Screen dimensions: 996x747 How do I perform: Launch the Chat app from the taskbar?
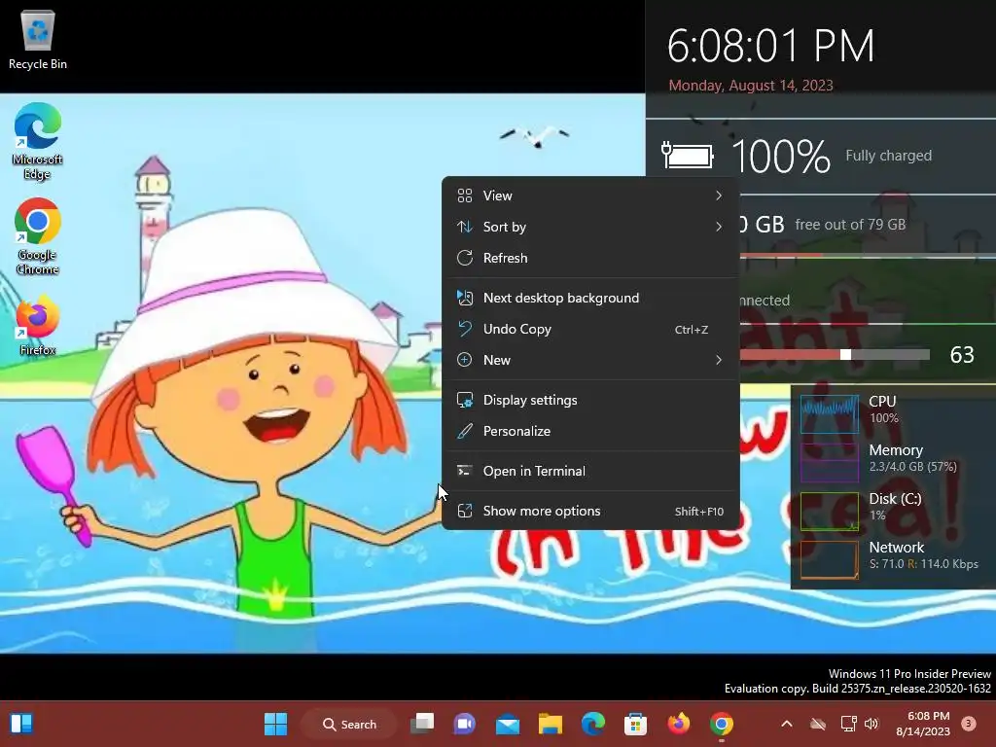pos(464,724)
